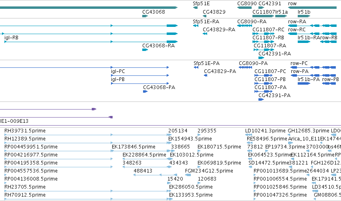Select the CG11807-PC protein label
Viewport: 341px width, 201px height.
pos(270,71)
